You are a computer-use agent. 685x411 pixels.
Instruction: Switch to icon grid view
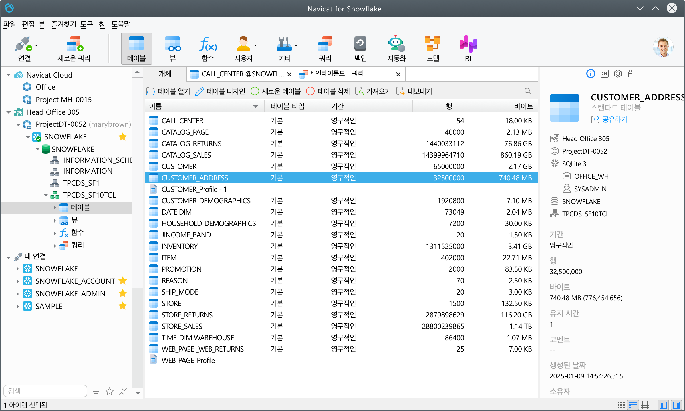click(x=621, y=405)
